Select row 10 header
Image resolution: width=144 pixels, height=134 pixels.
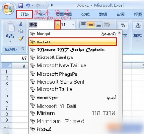point(7,126)
